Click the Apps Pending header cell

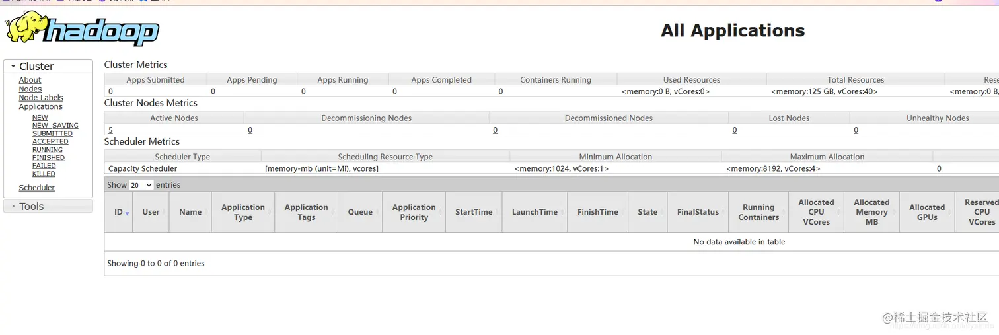pos(252,80)
